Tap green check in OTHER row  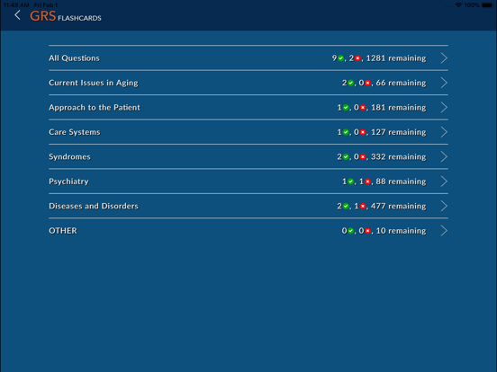point(350,231)
